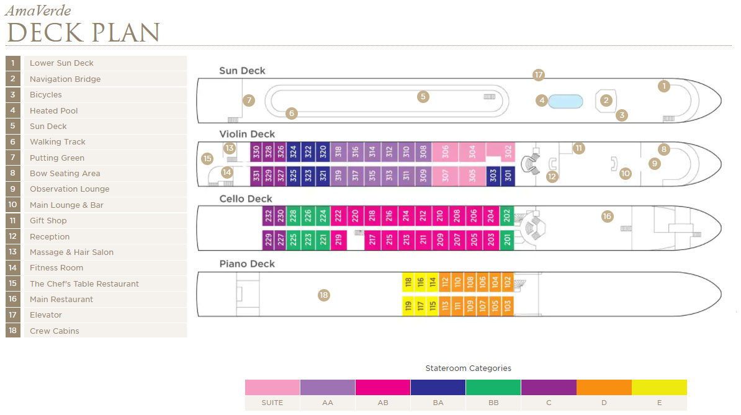Select stateroom 219 on Cello Deck
This screenshot has height=415, width=741.
339,240
